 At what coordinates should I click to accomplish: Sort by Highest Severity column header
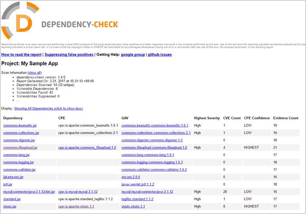[207, 118]
